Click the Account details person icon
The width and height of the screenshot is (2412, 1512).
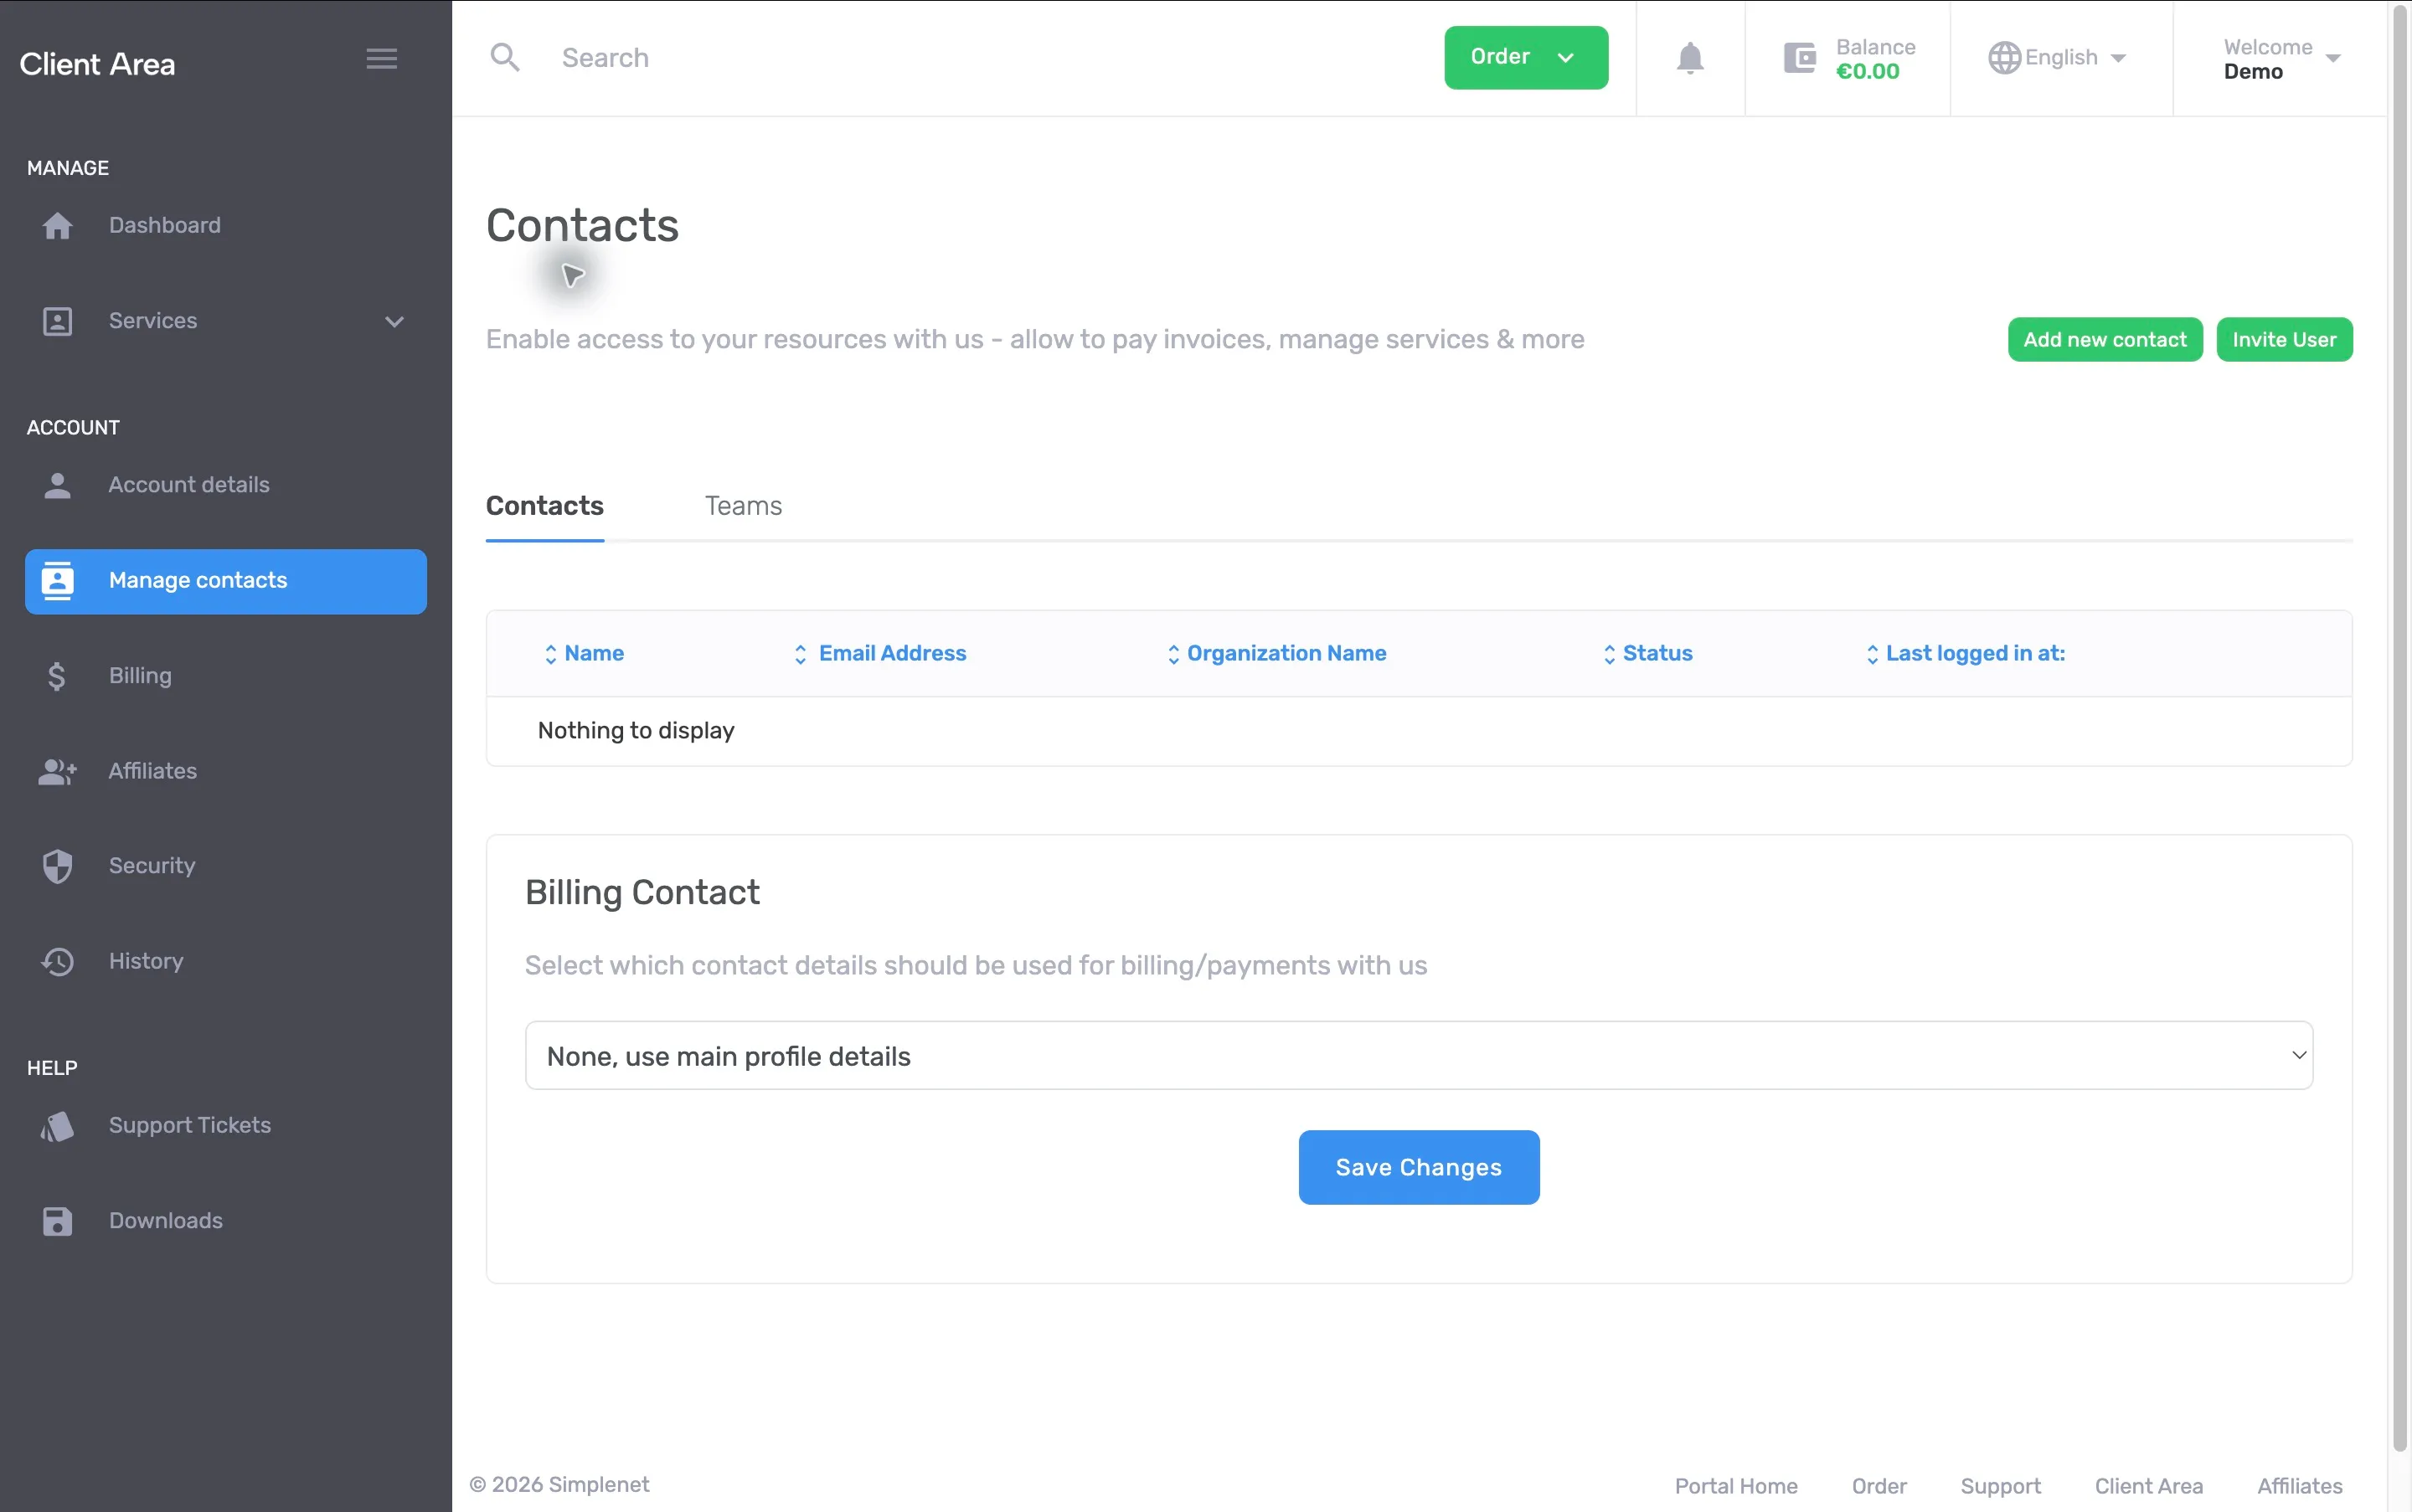click(x=57, y=485)
